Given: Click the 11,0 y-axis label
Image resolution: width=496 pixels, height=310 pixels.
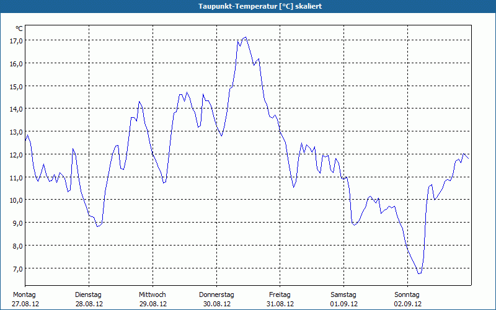Looking at the screenshot, I should pyautogui.click(x=16, y=177).
